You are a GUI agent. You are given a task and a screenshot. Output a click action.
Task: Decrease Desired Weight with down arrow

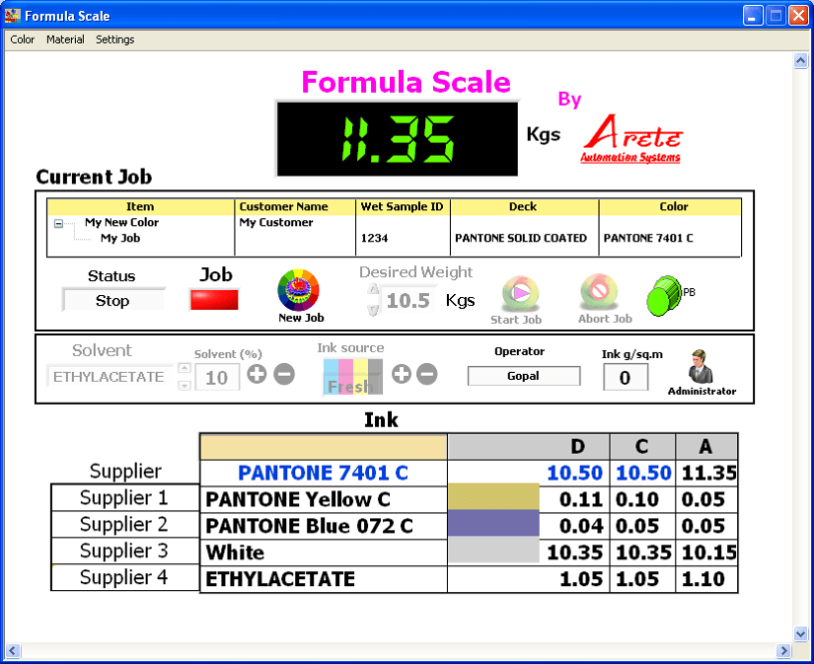(373, 311)
